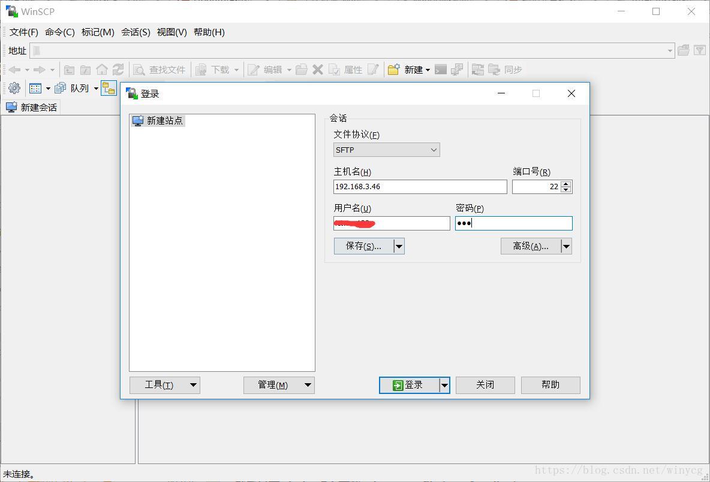Viewport: 710px width, 482px height.
Task: Open the Preferences gear icon
Action: 13,87
